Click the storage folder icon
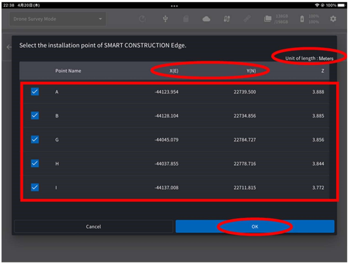Screen dimensions: 348x263 point(267,19)
